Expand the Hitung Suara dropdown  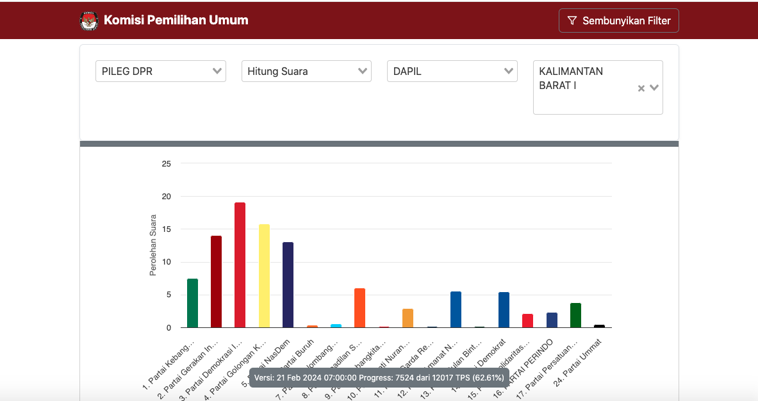[299, 71]
